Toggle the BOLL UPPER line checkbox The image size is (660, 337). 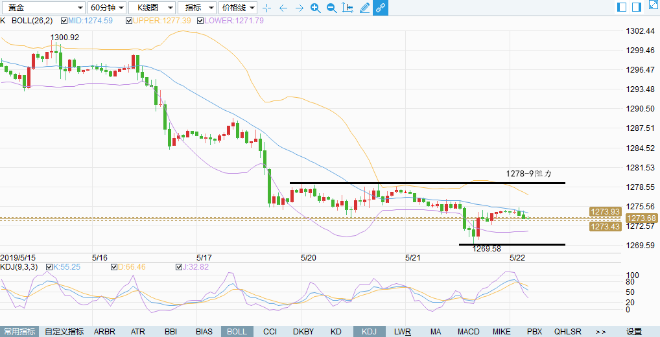pyautogui.click(x=129, y=21)
